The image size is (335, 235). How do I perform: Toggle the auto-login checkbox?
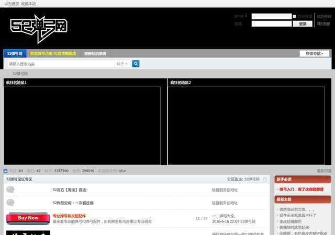295,16
